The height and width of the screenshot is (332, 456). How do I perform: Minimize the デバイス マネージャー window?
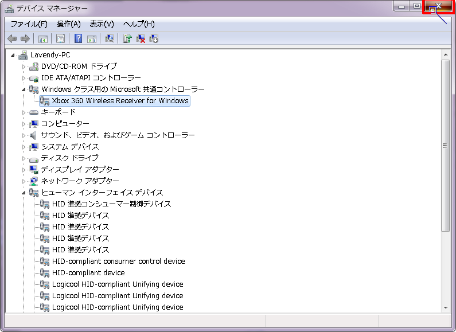[402, 6]
